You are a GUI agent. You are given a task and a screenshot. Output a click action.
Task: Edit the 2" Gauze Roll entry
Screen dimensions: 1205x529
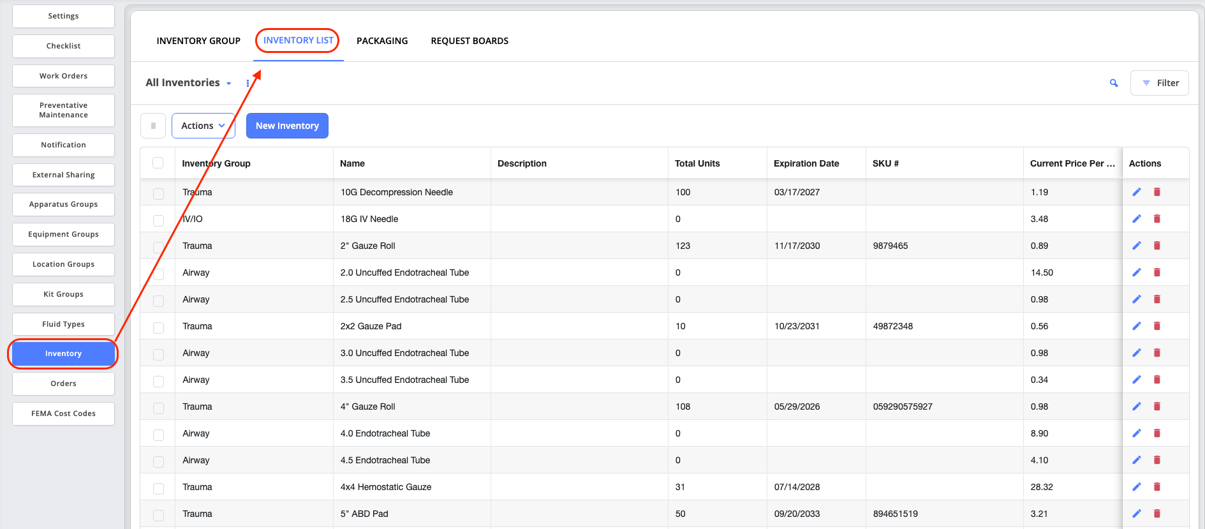1137,246
